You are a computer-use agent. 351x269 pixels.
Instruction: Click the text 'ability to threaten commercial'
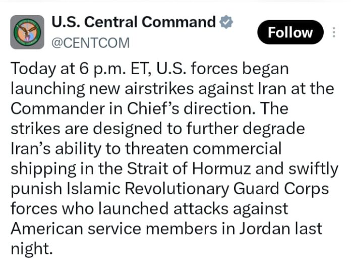[168, 149]
